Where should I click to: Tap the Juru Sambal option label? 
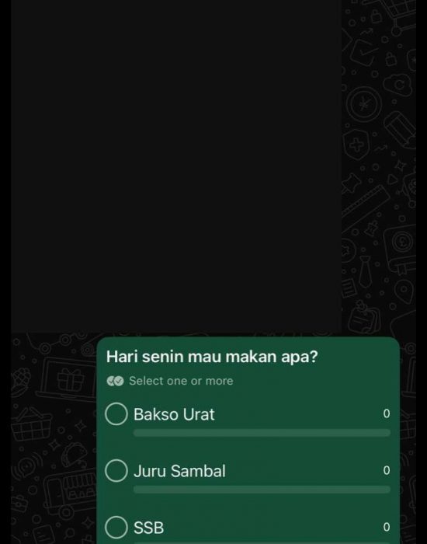(179, 471)
